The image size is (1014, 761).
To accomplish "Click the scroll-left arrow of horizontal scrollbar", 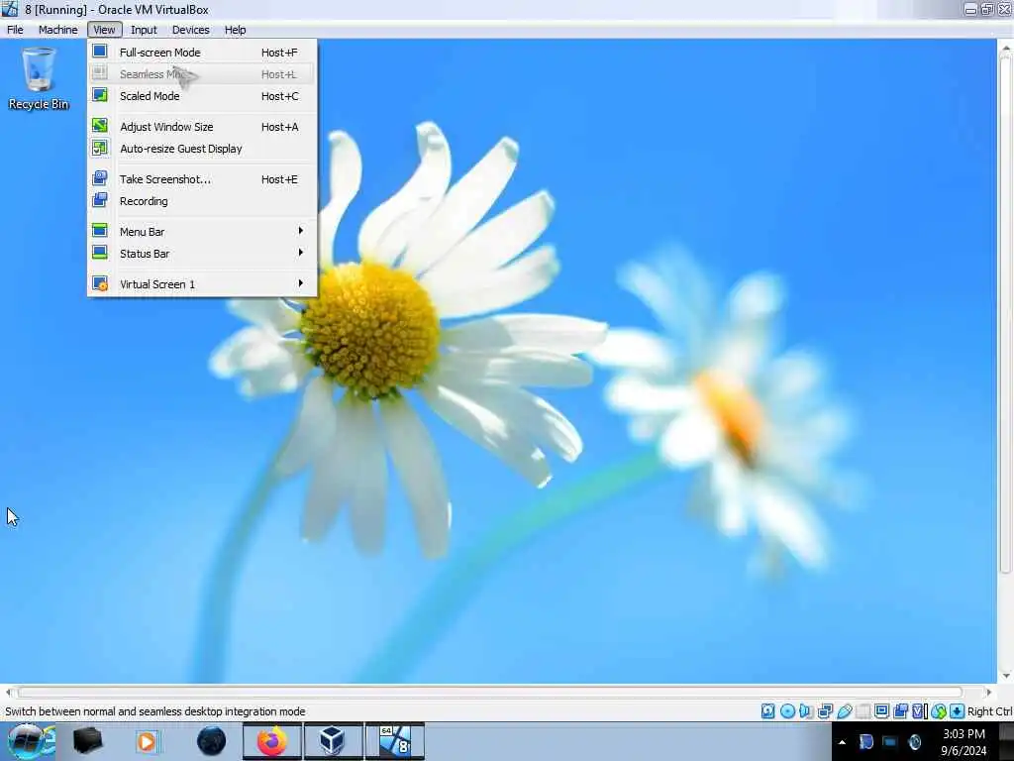I will [8, 692].
